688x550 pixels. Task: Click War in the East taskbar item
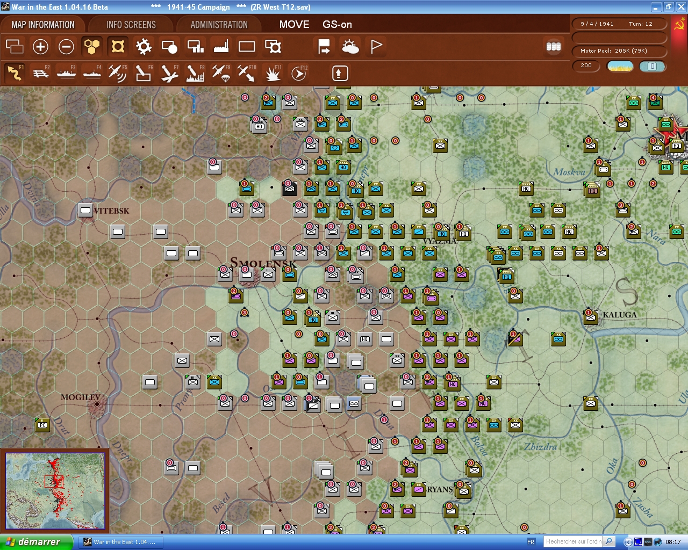(x=121, y=542)
